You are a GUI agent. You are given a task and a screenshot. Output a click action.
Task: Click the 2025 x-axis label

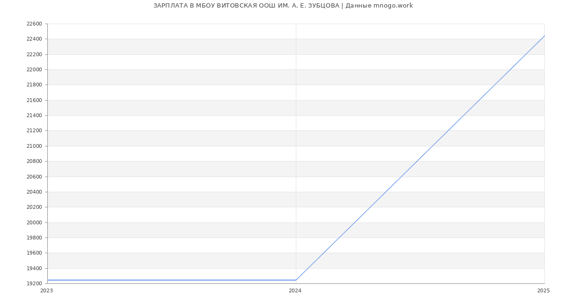543,291
